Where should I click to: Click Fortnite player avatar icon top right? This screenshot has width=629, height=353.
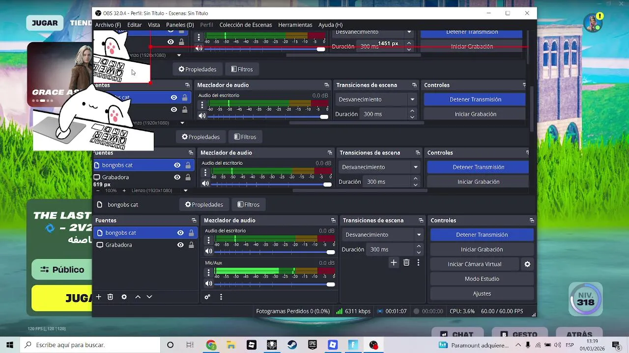593,23
